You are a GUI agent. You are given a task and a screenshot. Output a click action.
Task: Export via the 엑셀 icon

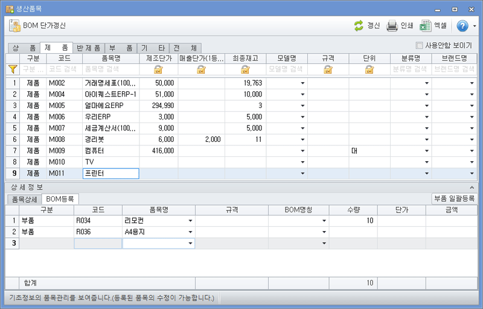click(x=425, y=26)
